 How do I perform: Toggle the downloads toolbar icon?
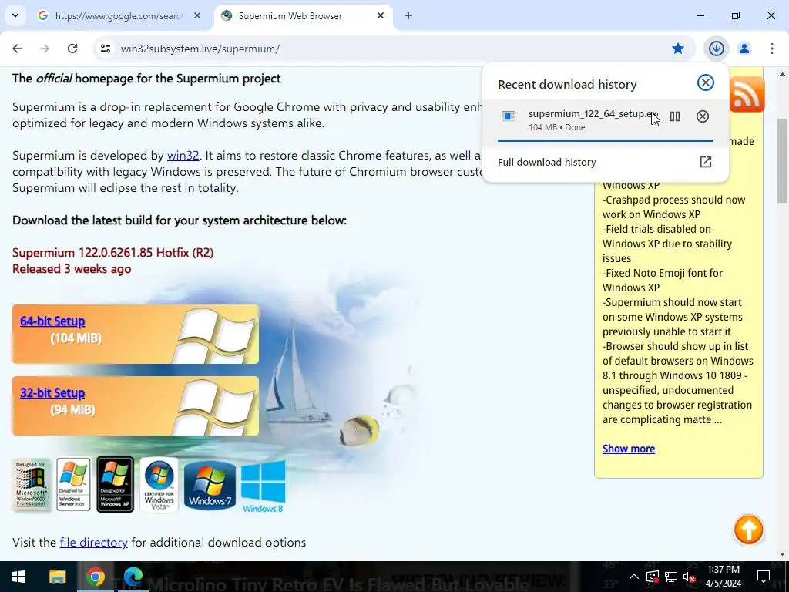click(716, 49)
